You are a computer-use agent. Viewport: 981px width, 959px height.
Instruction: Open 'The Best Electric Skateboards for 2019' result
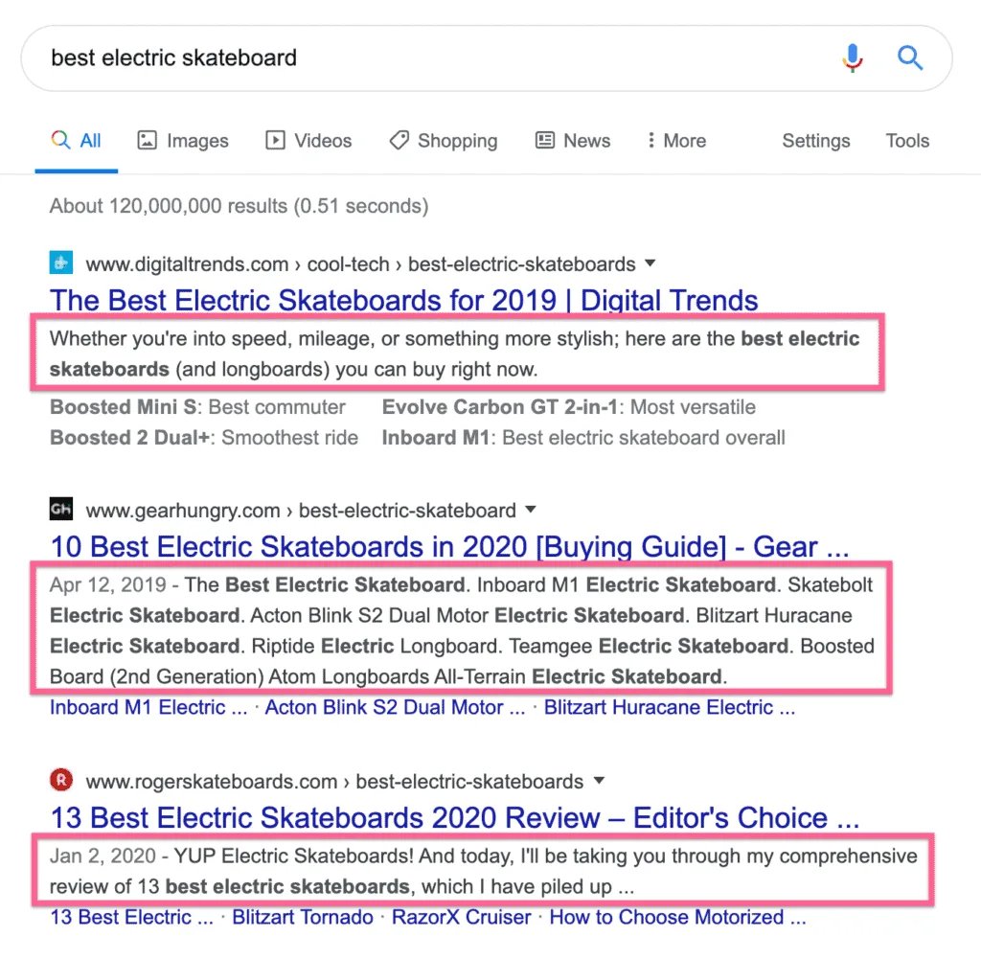403,300
